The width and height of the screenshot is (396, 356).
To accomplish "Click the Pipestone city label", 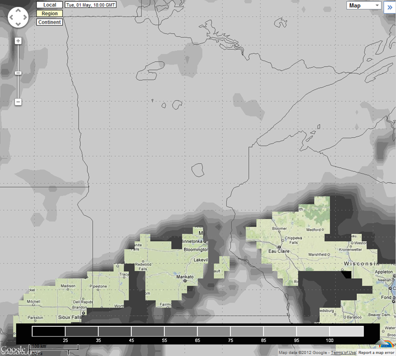I will tap(98, 286).
